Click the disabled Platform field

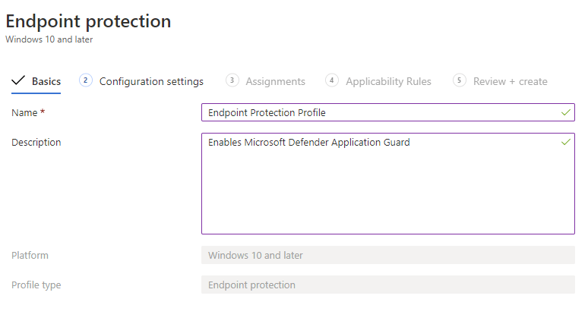(x=387, y=255)
